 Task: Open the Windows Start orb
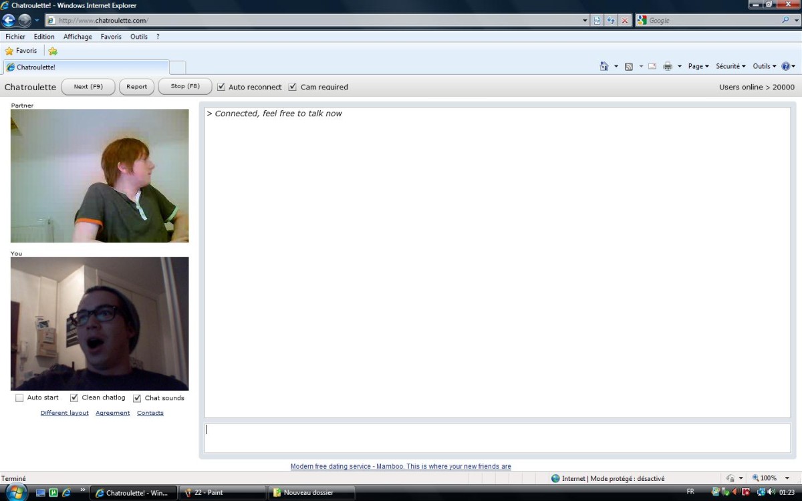coord(15,493)
